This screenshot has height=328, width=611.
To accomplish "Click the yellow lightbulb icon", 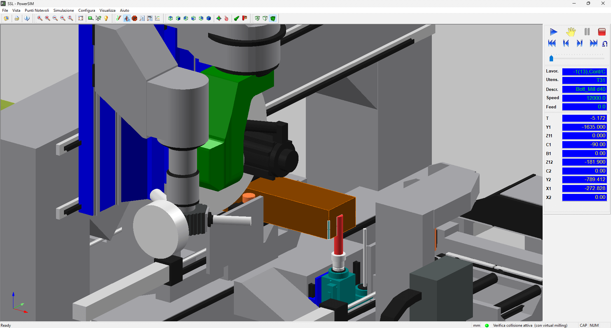I will pos(106,18).
